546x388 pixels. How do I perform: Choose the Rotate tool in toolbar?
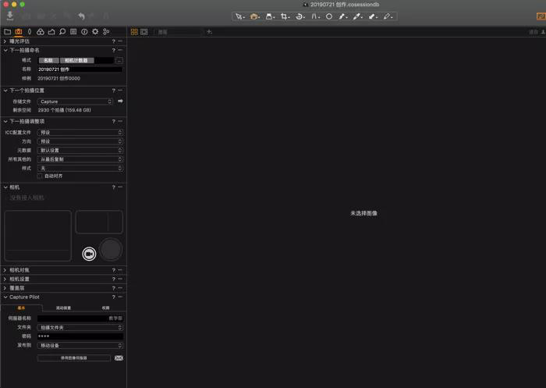[x=300, y=16]
